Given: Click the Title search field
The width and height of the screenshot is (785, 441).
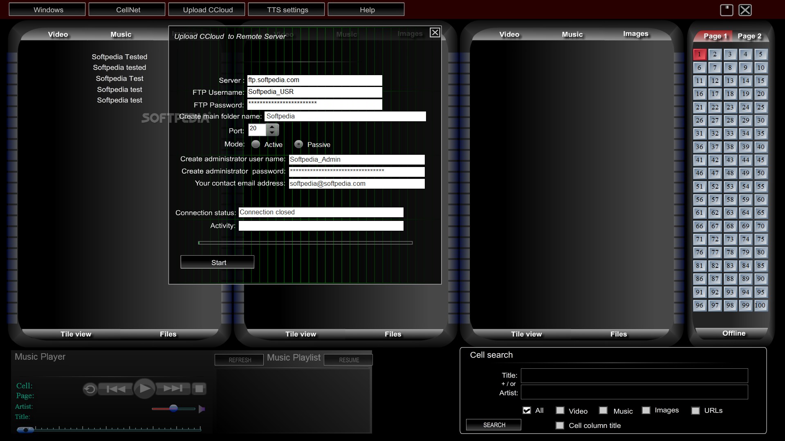Looking at the screenshot, I should [635, 376].
